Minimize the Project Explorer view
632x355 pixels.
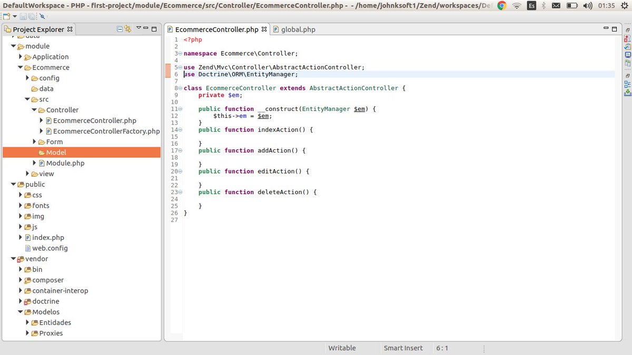click(146, 29)
